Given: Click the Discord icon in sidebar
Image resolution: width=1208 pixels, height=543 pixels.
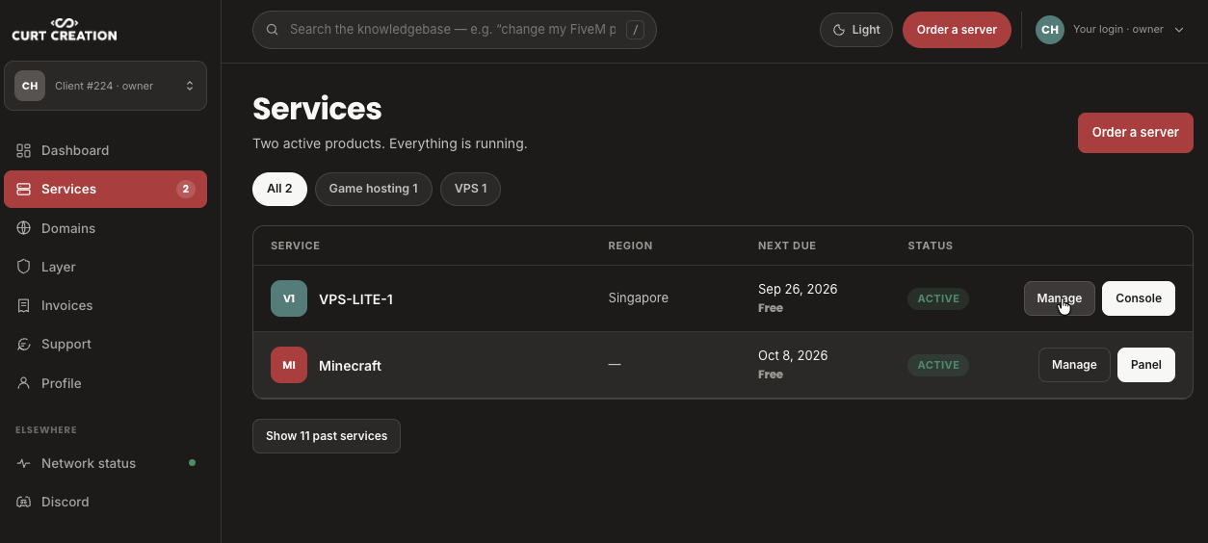Looking at the screenshot, I should [x=24, y=502].
